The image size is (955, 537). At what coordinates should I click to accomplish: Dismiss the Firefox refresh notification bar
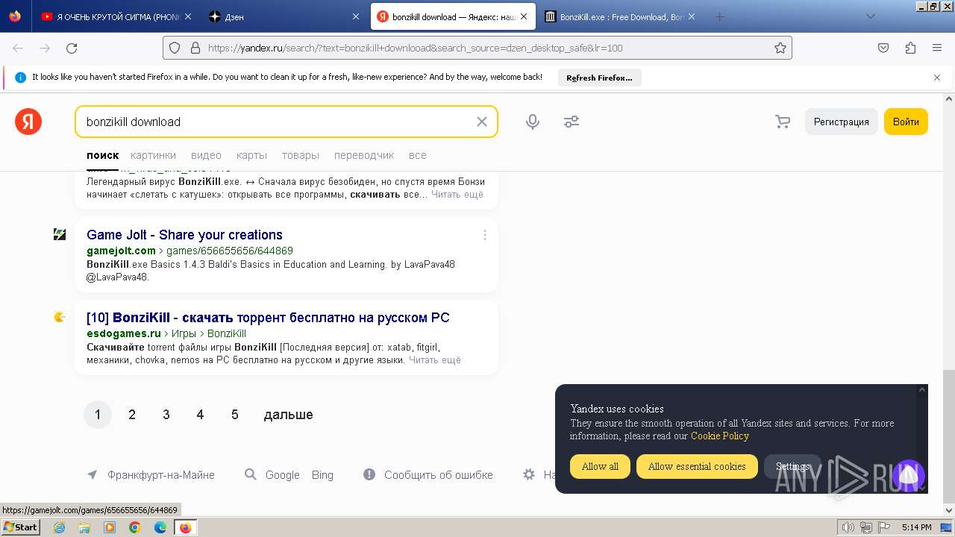937,77
